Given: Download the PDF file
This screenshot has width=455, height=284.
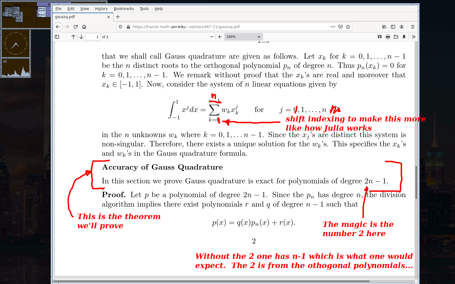Looking at the screenshot, I should point(396,37).
